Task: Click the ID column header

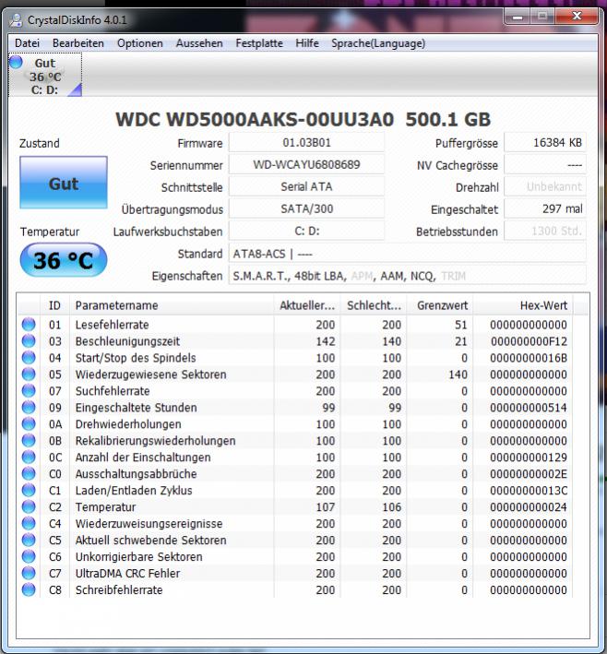Action: [x=54, y=305]
